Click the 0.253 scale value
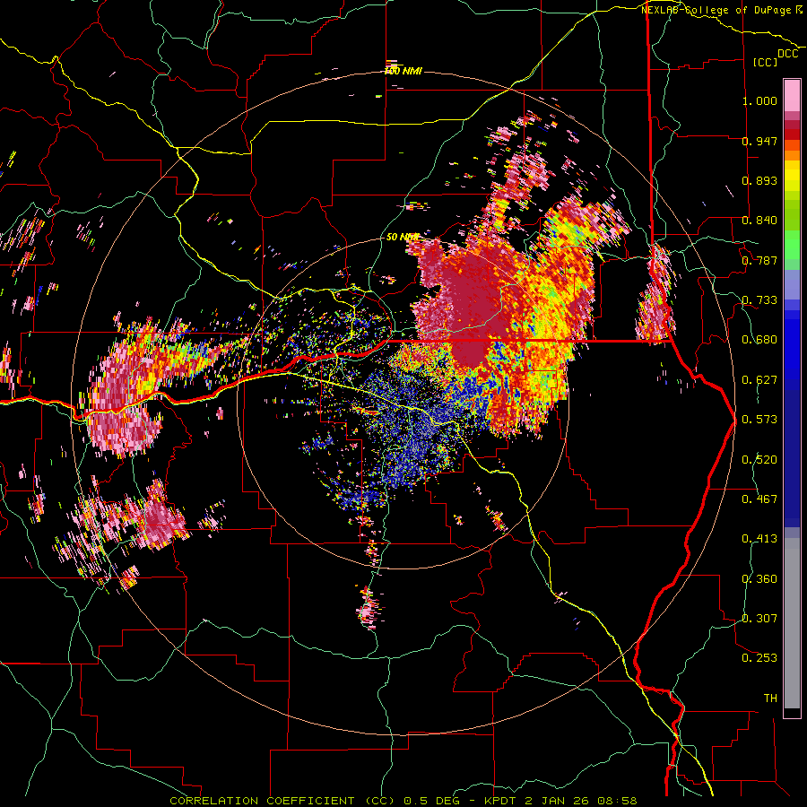Viewport: 807px width, 807px height. (759, 658)
